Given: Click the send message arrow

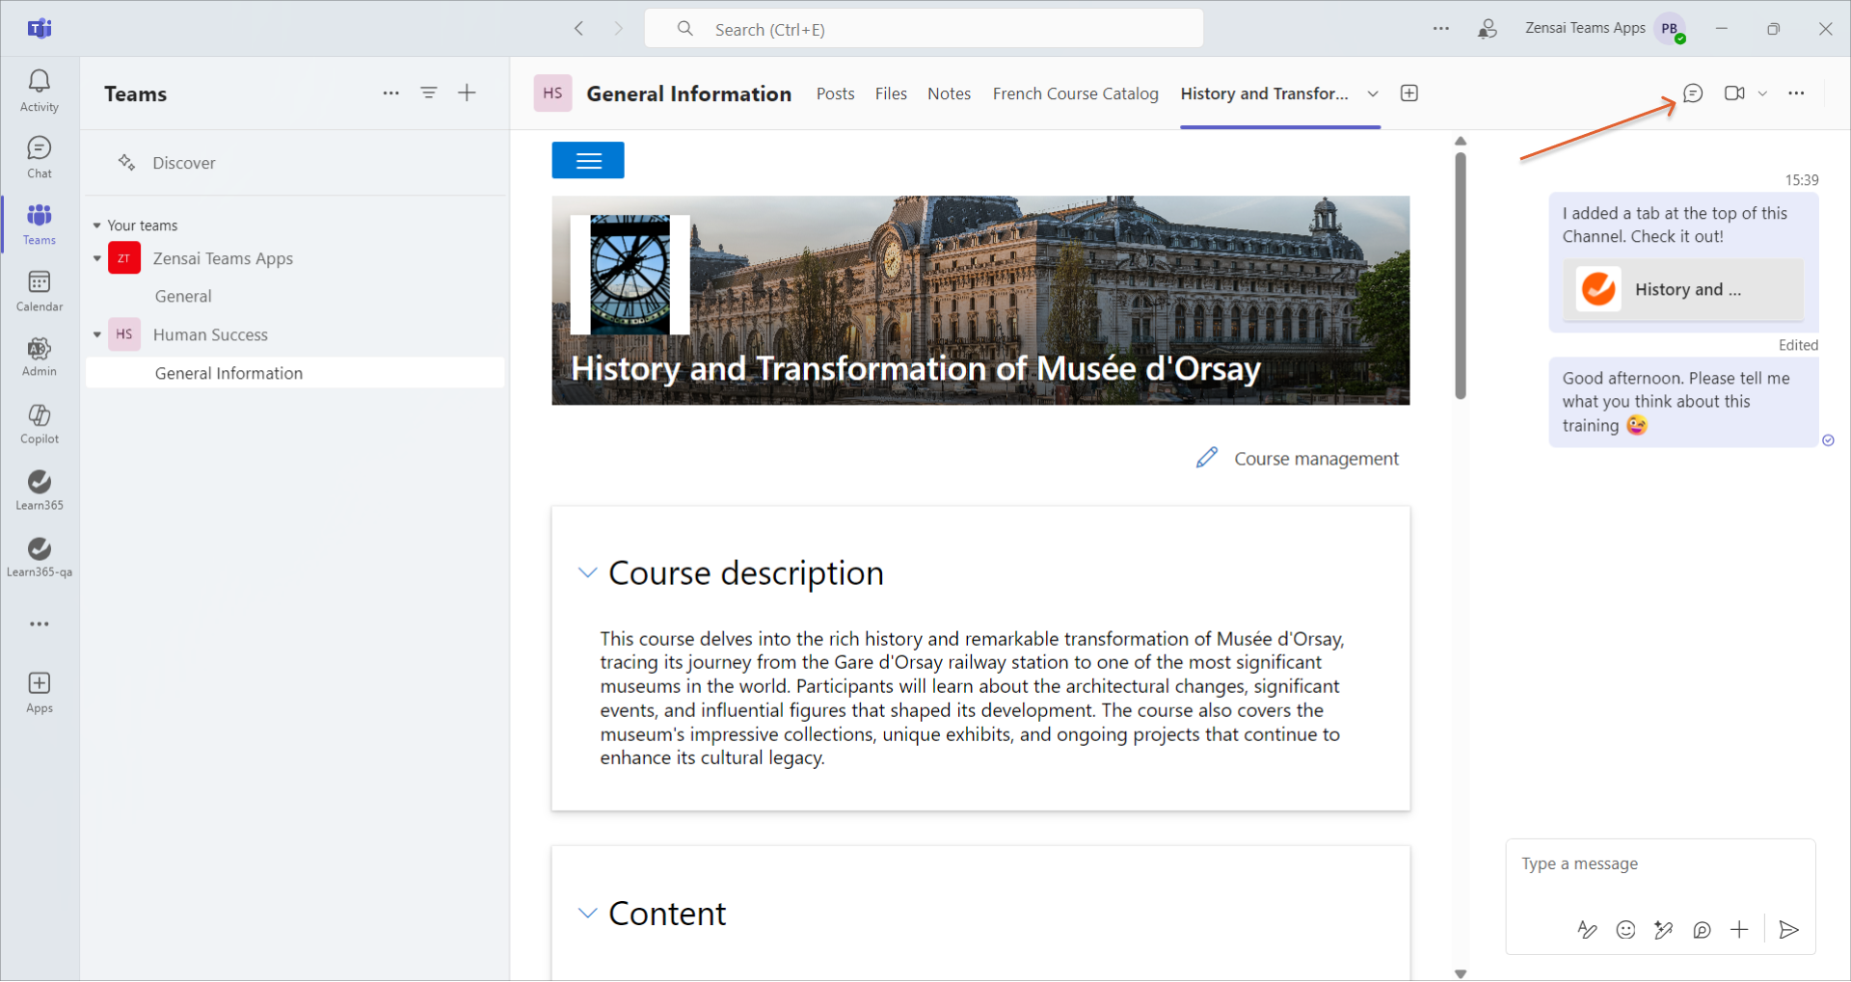Looking at the screenshot, I should pyautogui.click(x=1788, y=930).
